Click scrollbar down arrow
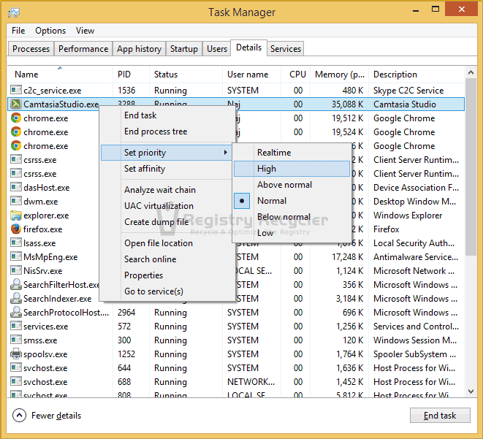 [471, 392]
